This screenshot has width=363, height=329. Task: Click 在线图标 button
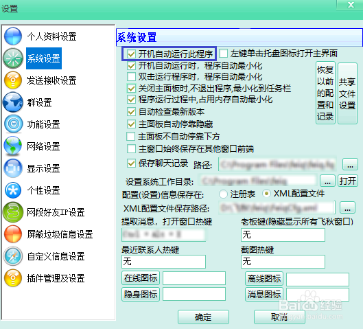point(141,278)
